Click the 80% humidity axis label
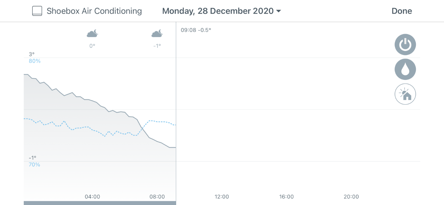Screen dimensions: 444x205 35,61
